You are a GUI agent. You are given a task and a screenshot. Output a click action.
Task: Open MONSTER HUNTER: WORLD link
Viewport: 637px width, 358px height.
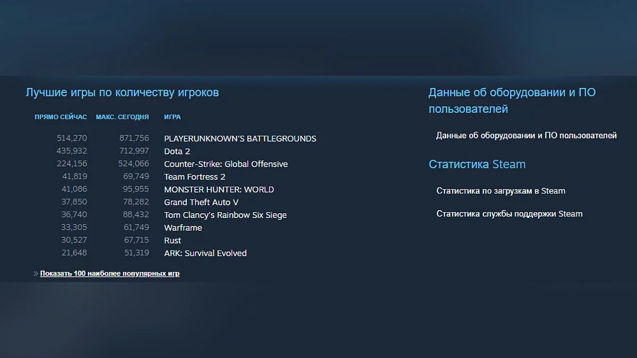(219, 189)
